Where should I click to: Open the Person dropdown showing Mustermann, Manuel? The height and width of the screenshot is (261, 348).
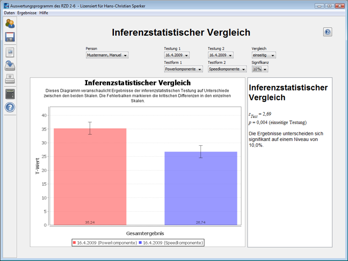point(107,55)
